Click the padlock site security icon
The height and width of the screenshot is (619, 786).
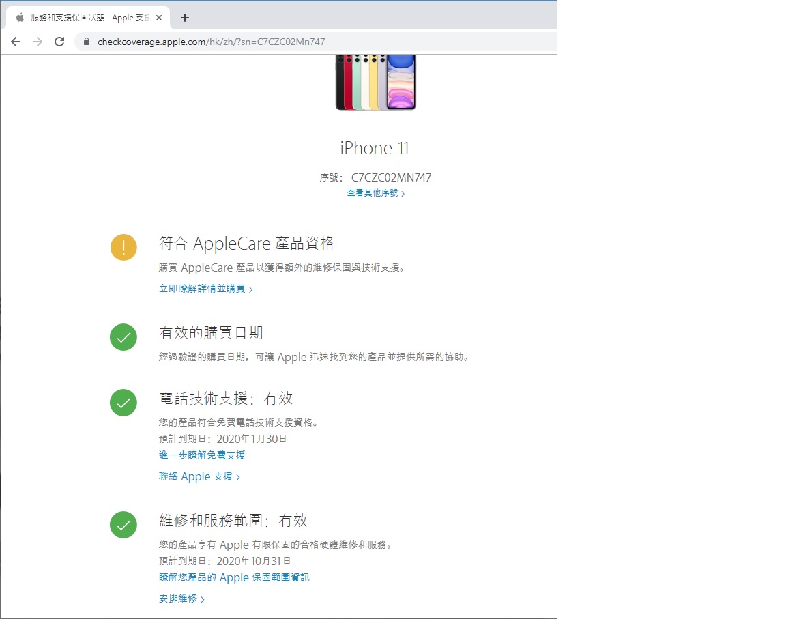coord(87,42)
